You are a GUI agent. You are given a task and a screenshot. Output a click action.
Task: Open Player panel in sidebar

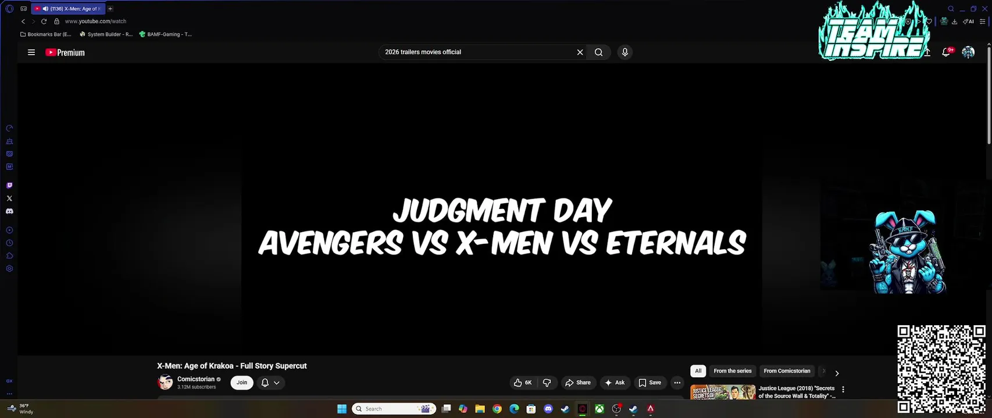(9, 230)
